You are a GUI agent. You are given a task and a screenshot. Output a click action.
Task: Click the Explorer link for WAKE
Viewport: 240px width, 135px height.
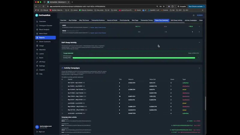(92, 33)
